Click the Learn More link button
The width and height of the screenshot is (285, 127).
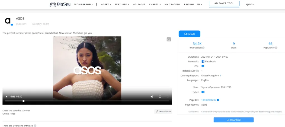pos(163,111)
